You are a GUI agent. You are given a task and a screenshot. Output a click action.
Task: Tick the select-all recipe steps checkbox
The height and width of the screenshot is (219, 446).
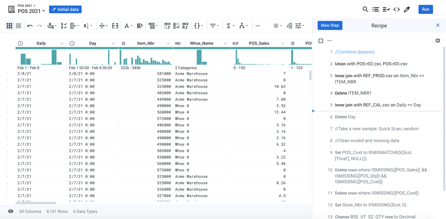[x=321, y=41]
